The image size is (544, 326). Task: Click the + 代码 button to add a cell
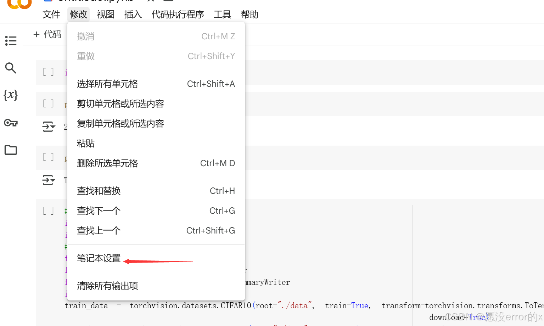coord(46,34)
